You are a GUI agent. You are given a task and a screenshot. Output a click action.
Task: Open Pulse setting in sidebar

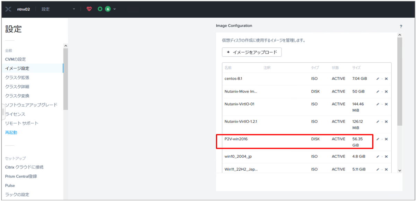pos(10,185)
